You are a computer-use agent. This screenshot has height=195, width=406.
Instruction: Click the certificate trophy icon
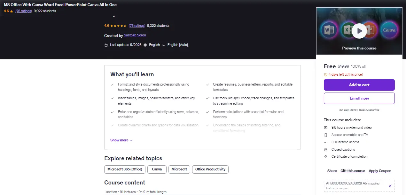coord(326,157)
